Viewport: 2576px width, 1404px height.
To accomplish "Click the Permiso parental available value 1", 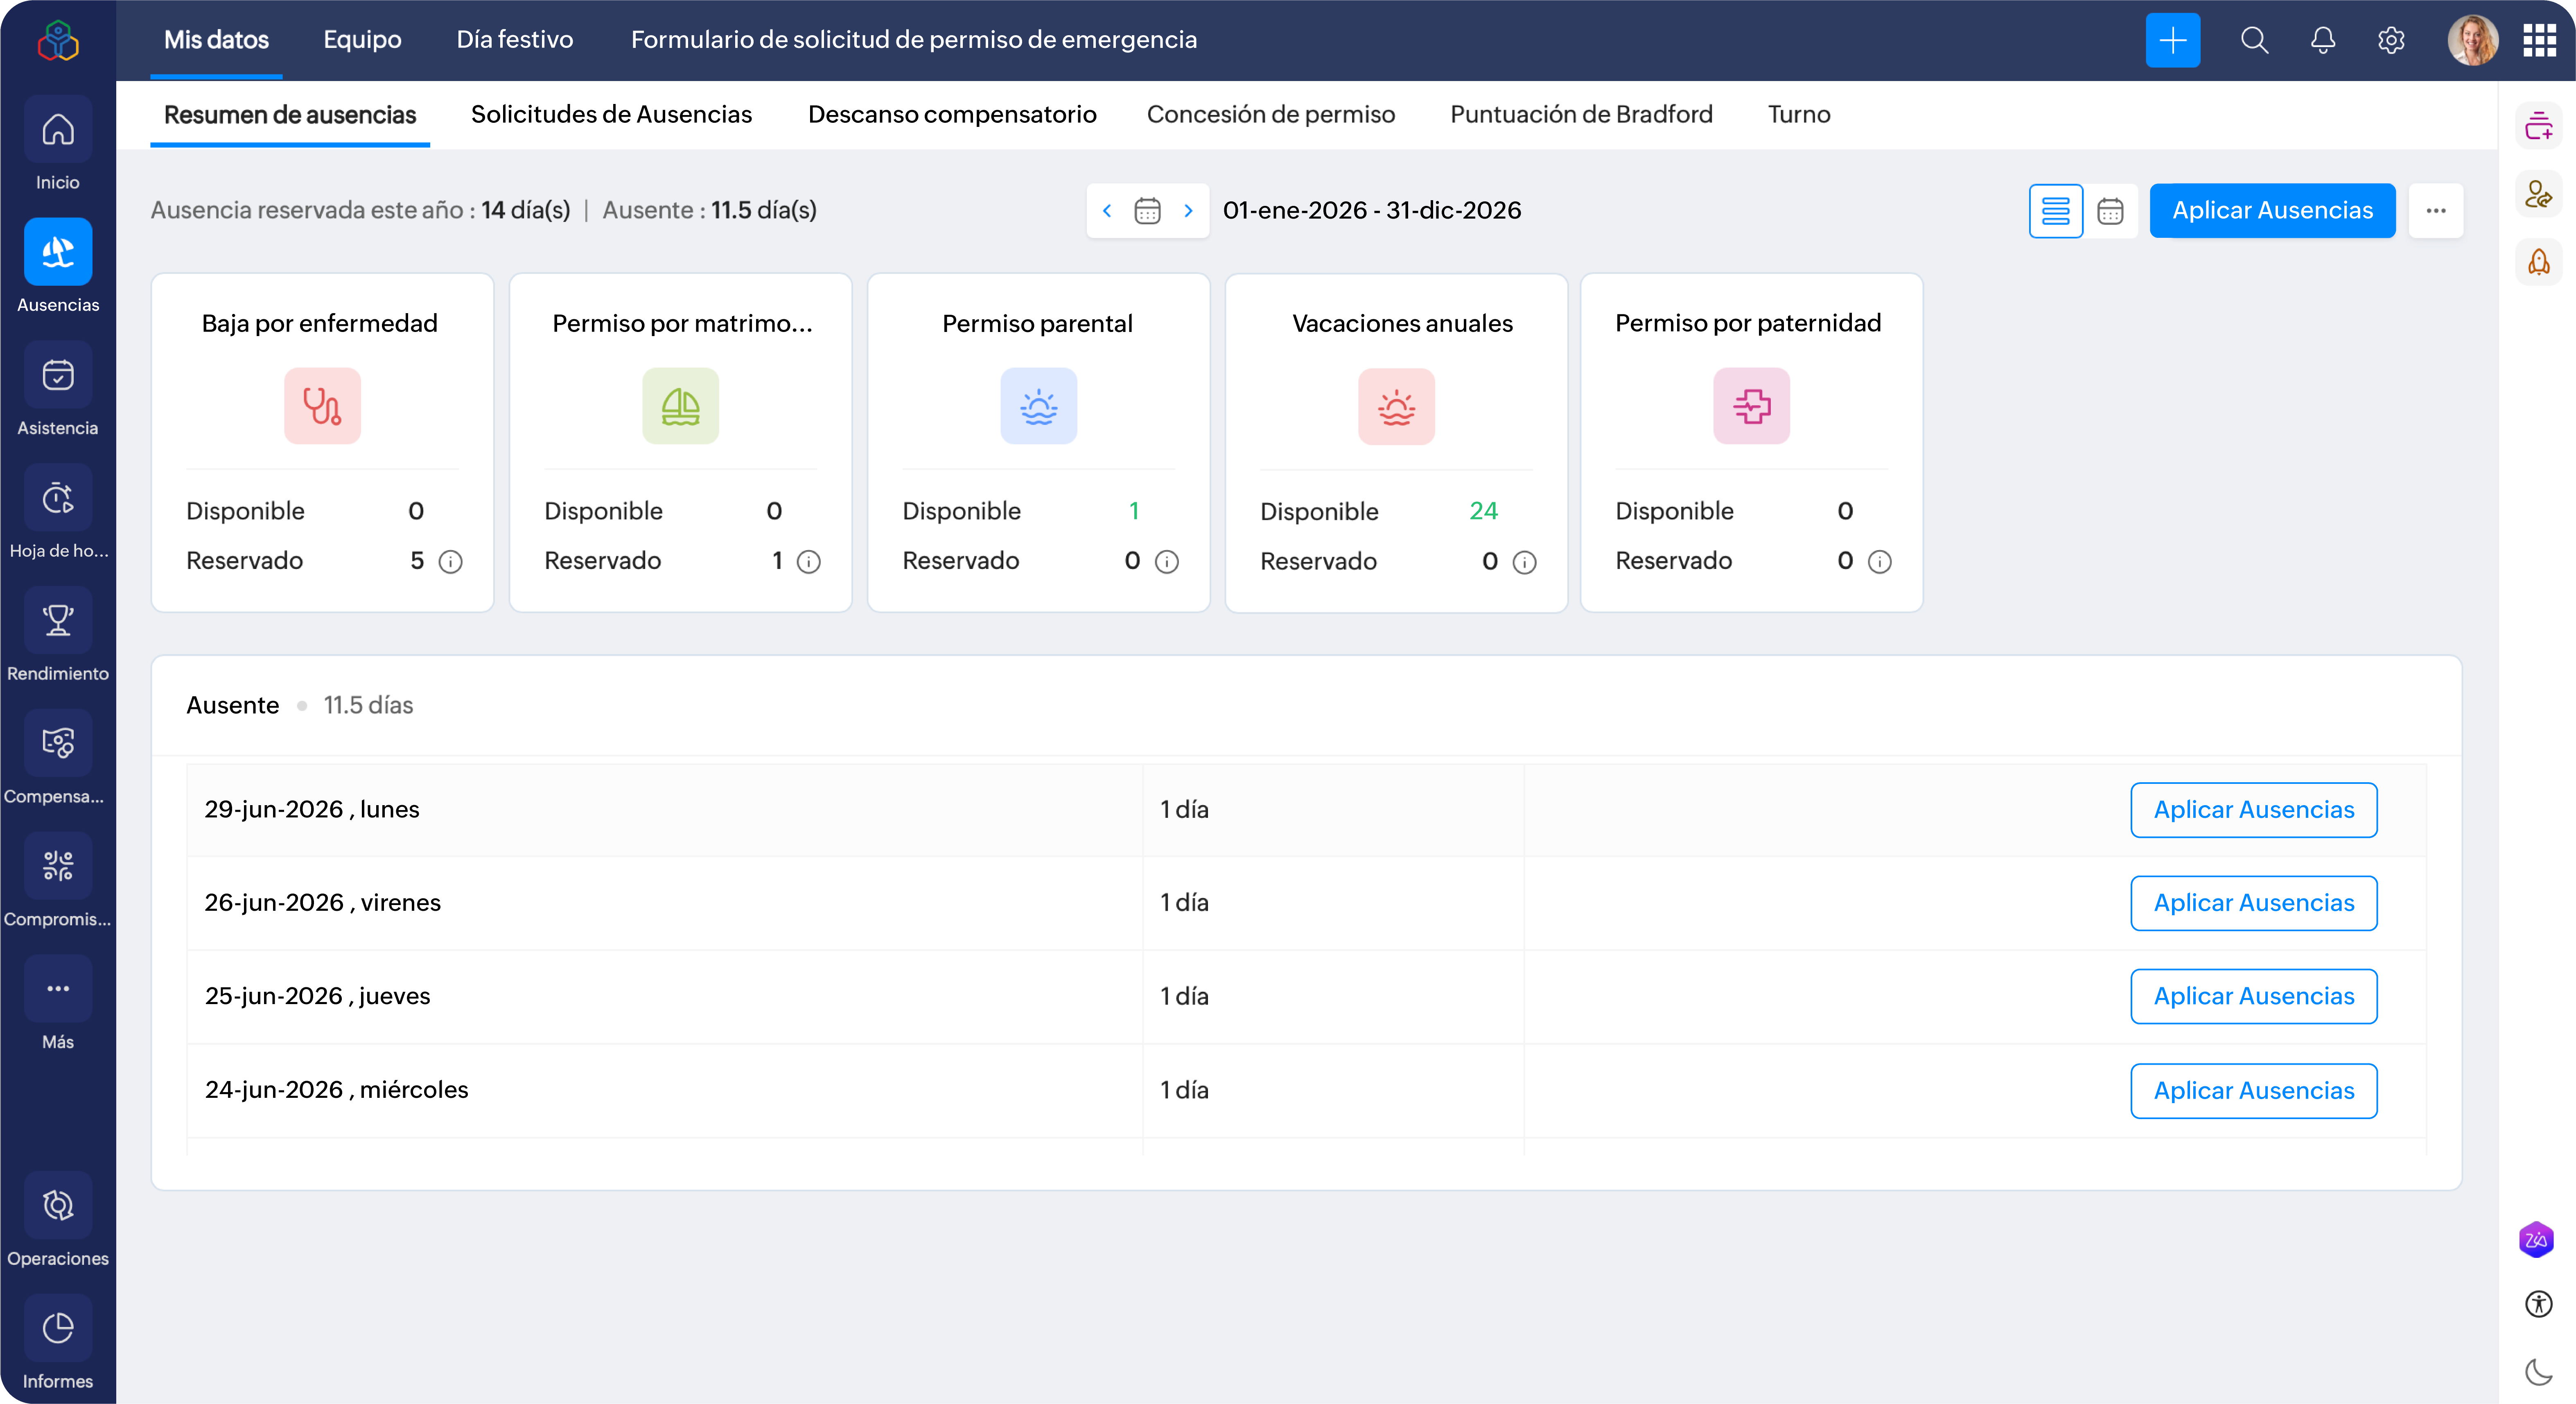I will pos(1134,511).
